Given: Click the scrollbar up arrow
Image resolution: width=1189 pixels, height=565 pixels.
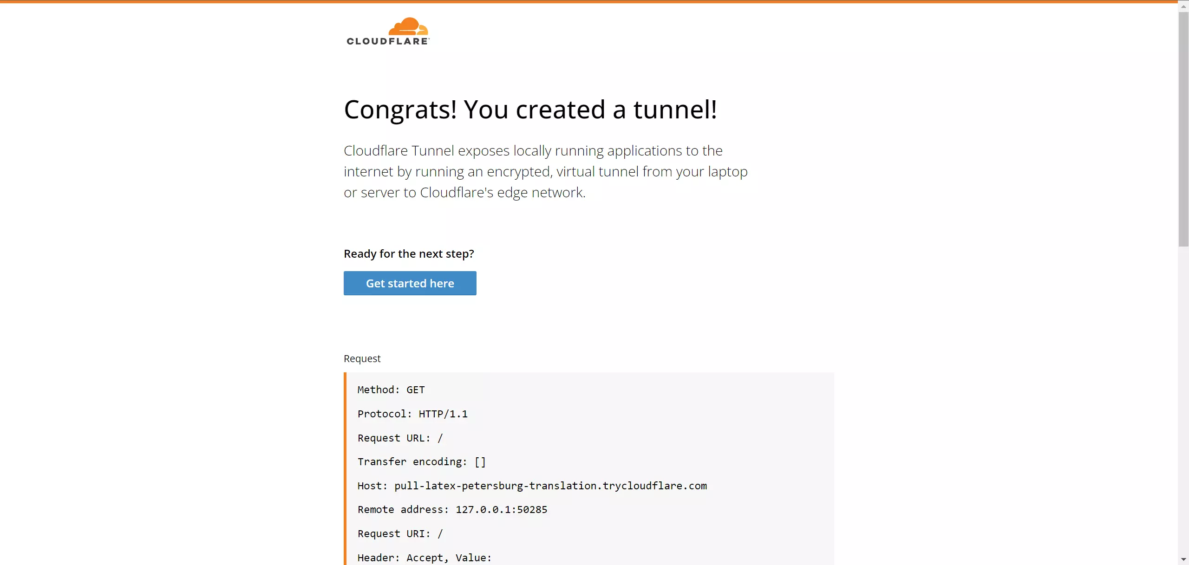Looking at the screenshot, I should click(x=1183, y=6).
